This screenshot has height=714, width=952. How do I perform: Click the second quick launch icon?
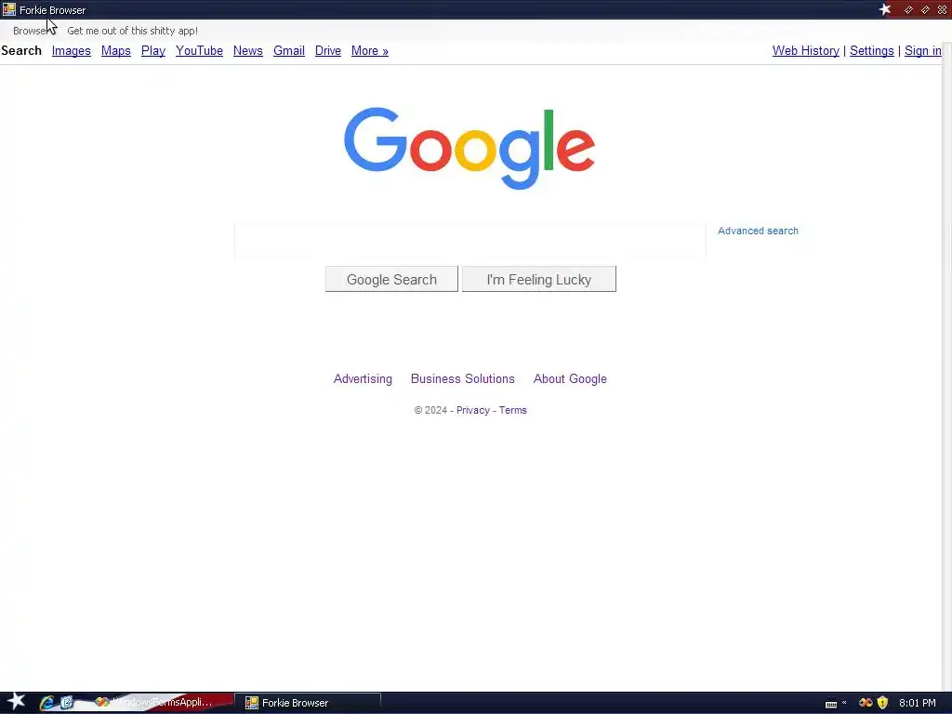(x=67, y=703)
